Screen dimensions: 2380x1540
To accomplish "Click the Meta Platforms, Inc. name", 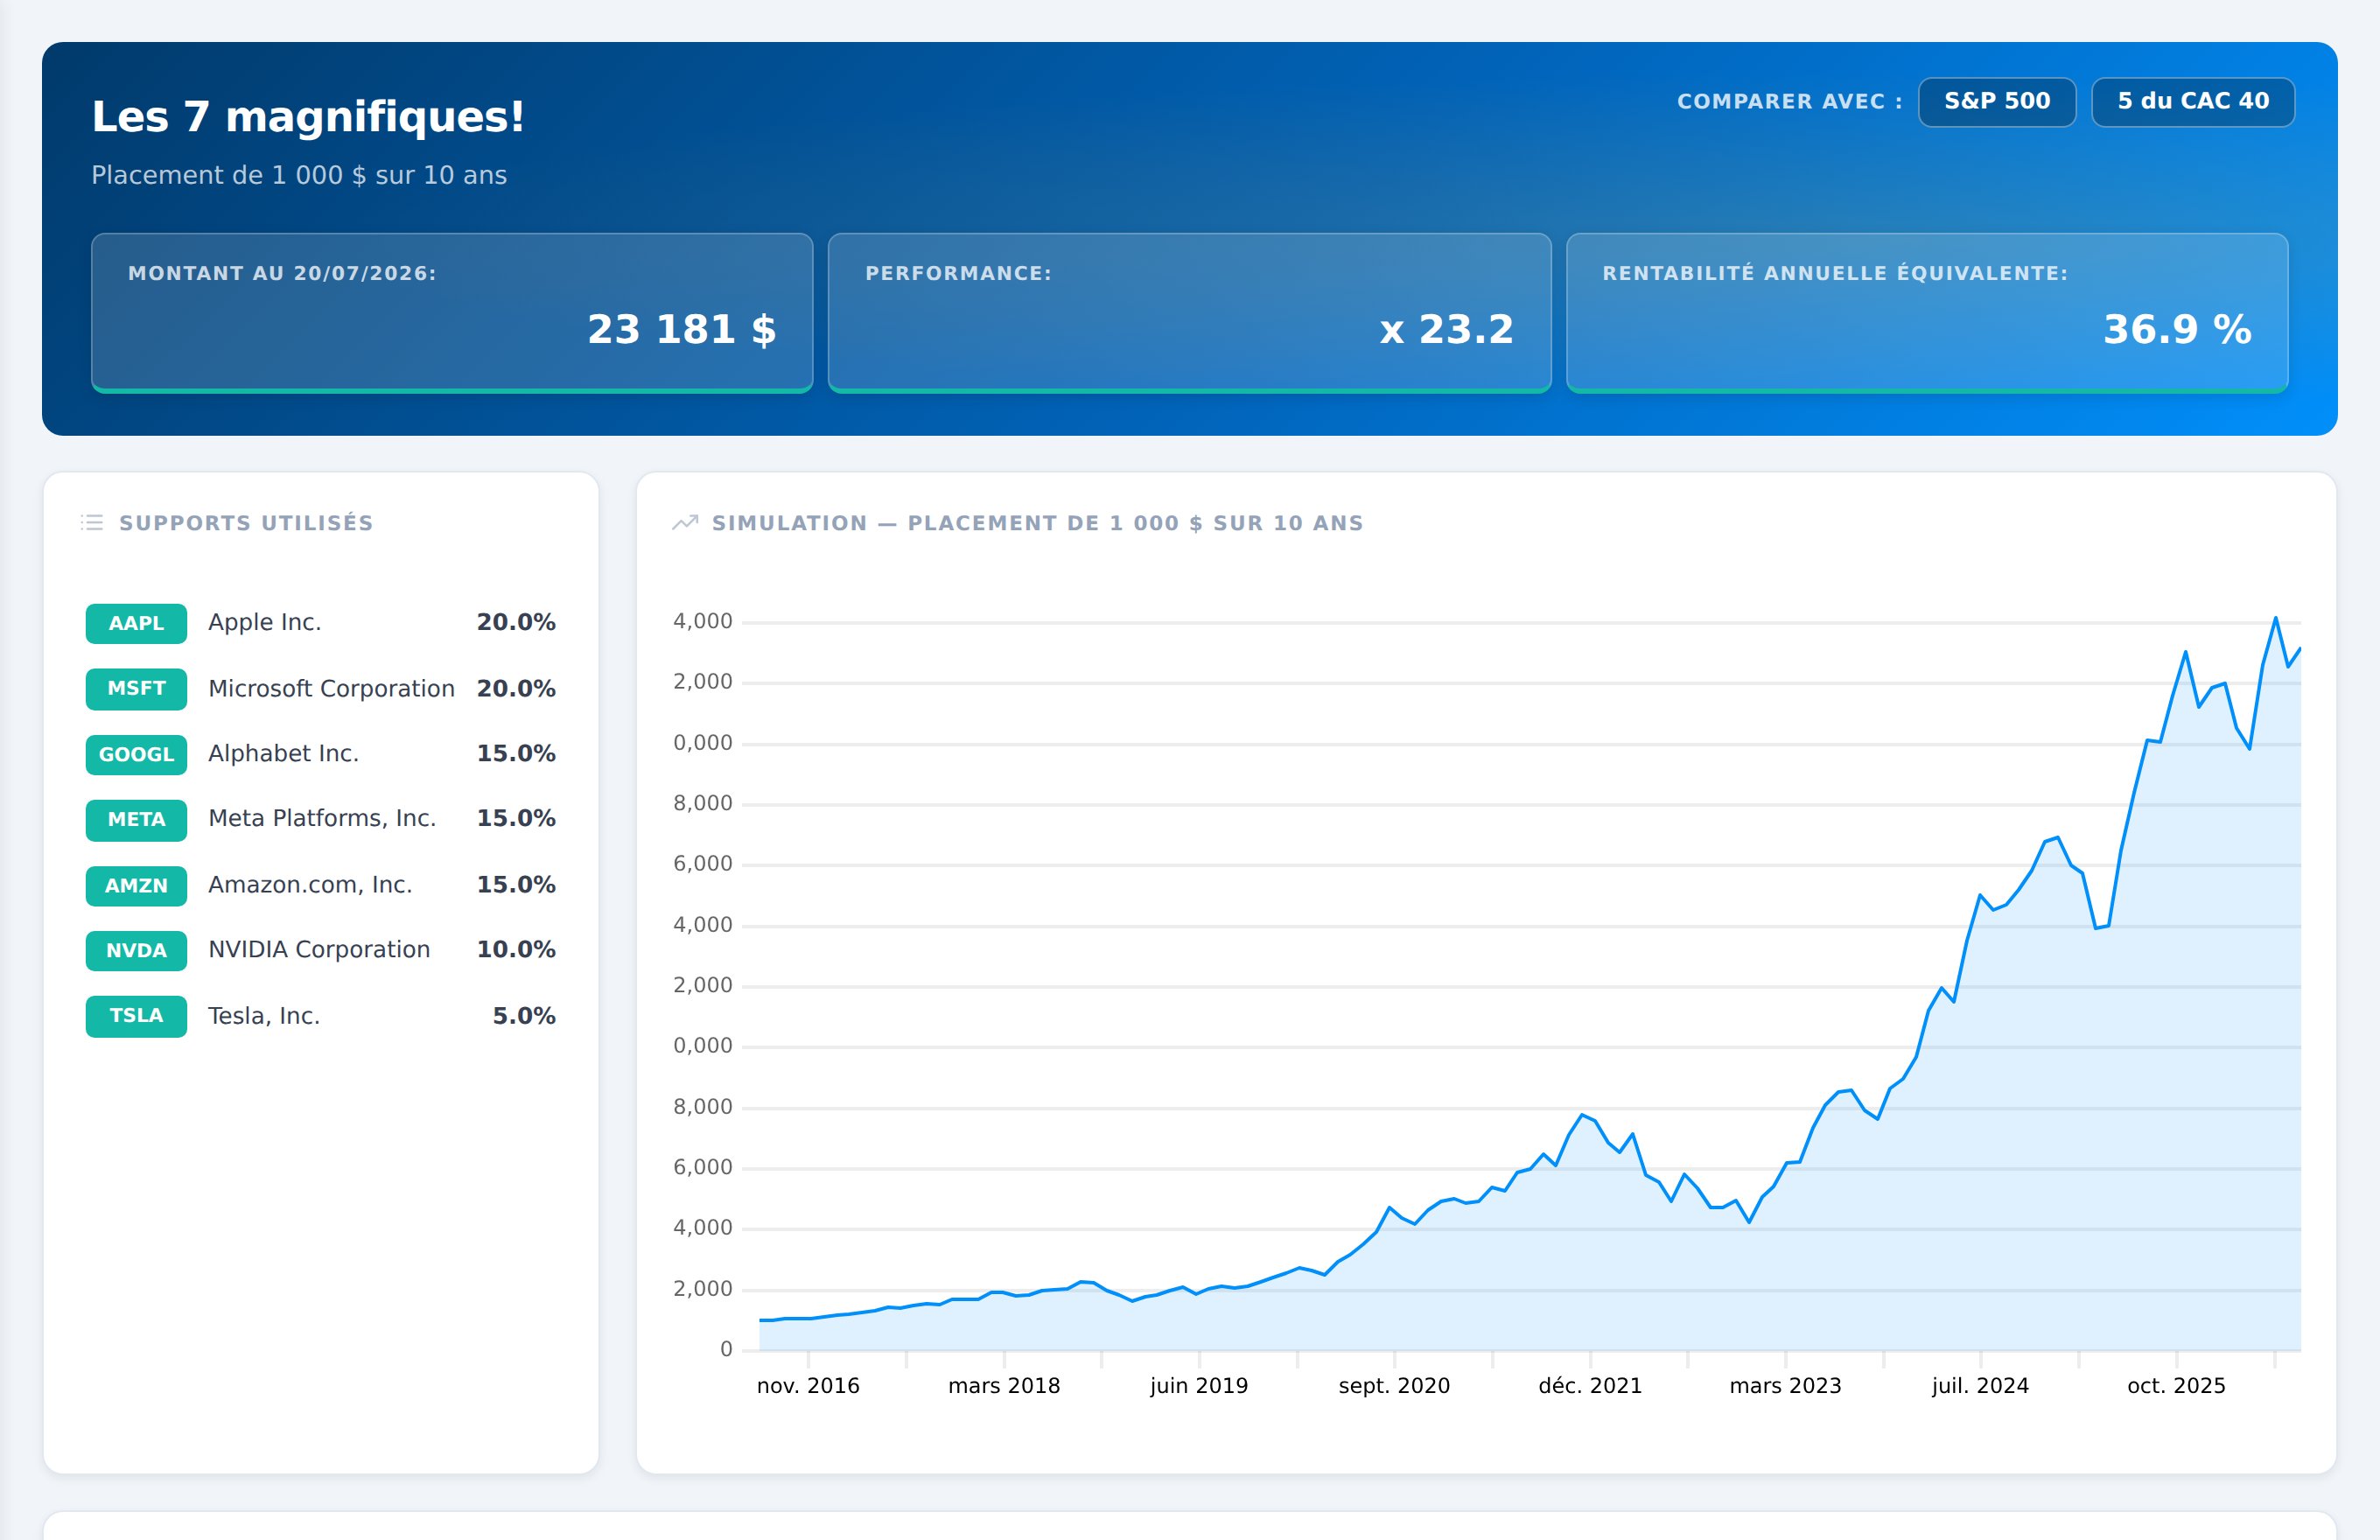I will tap(322, 818).
